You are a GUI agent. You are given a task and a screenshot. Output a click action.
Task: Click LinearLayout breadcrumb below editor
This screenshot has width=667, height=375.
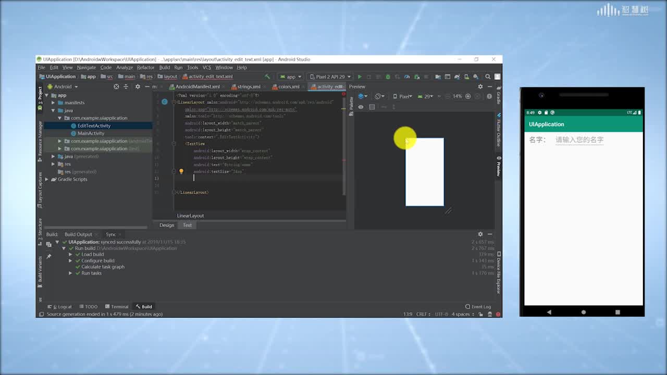pyautogui.click(x=190, y=216)
